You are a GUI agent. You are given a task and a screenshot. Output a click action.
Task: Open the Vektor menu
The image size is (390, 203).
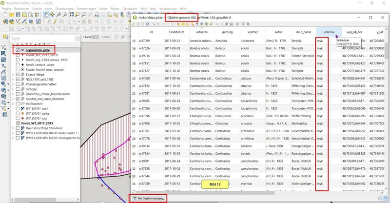click(x=103, y=8)
